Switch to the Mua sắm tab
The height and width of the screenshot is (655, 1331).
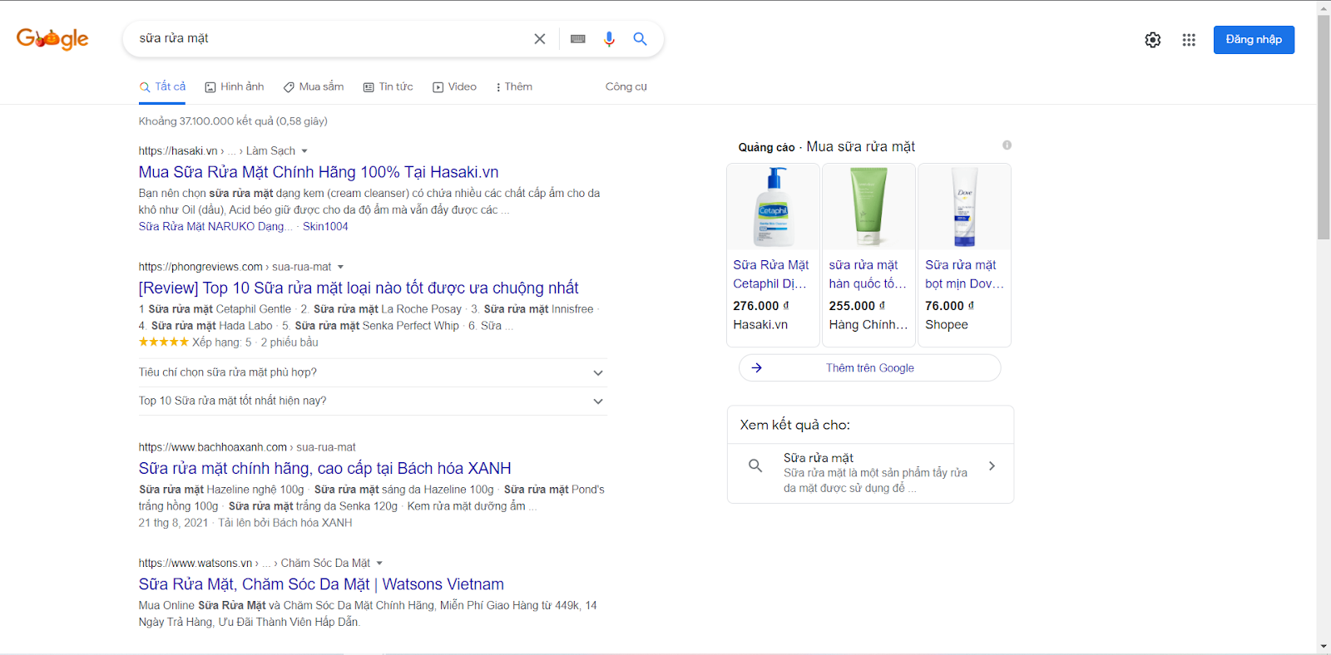click(314, 86)
